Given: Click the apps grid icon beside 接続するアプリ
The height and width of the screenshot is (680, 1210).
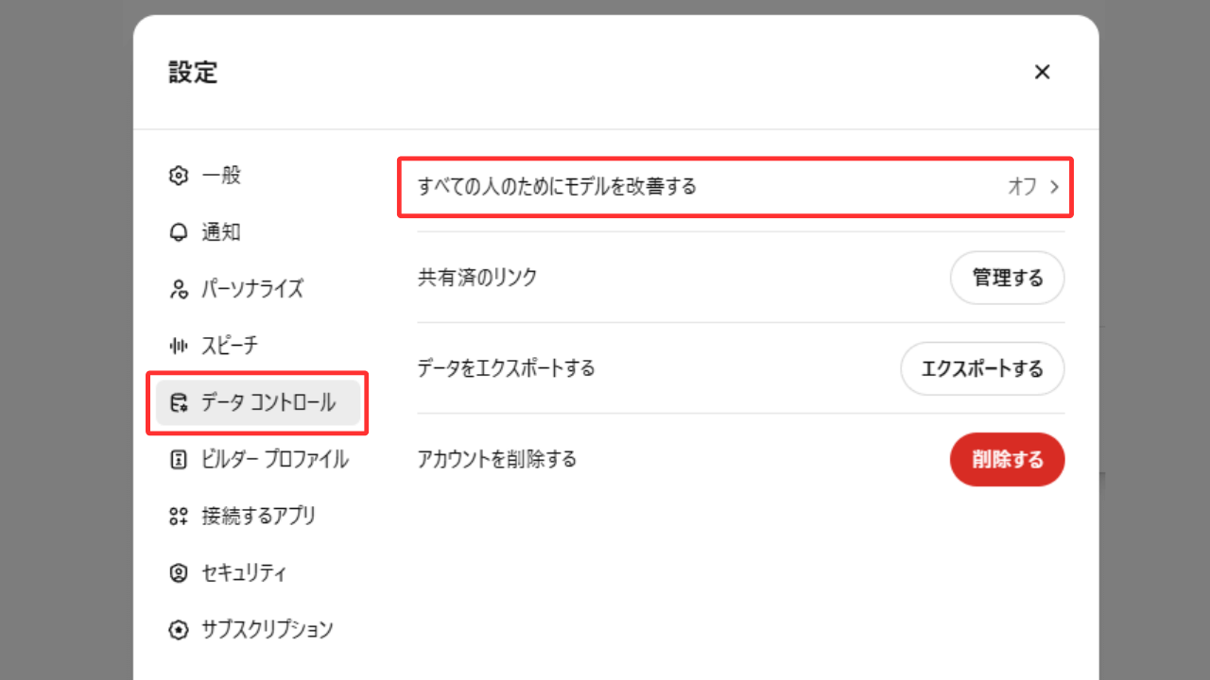Looking at the screenshot, I should [x=178, y=516].
